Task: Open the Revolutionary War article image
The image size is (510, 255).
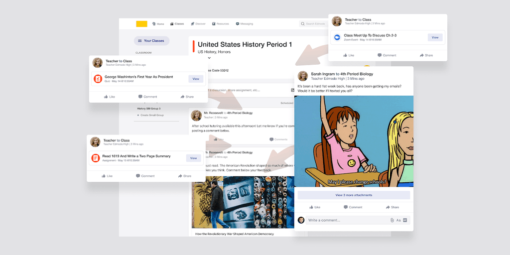Action: (243, 202)
